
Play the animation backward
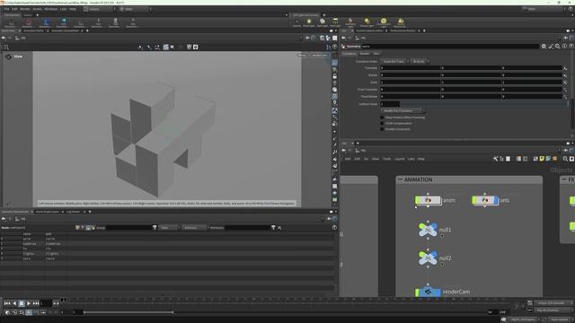pyautogui.click(x=14, y=303)
